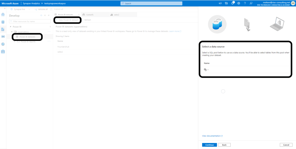Switch to the risetestfs tab
Viewport: 296px width, 149px height.
pyautogui.click(x=90, y=14)
